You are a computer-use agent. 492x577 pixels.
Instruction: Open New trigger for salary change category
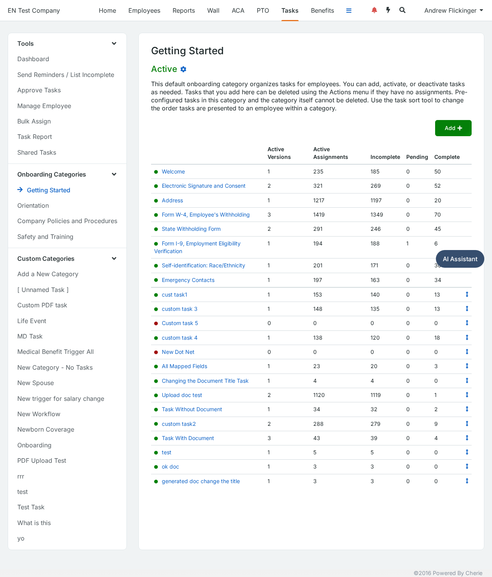pos(61,399)
